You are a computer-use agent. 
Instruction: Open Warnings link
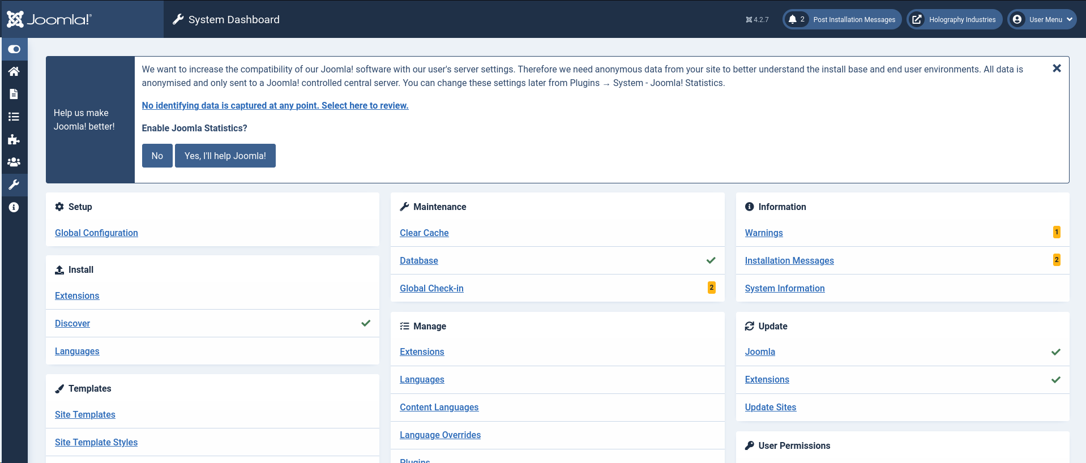tap(764, 233)
